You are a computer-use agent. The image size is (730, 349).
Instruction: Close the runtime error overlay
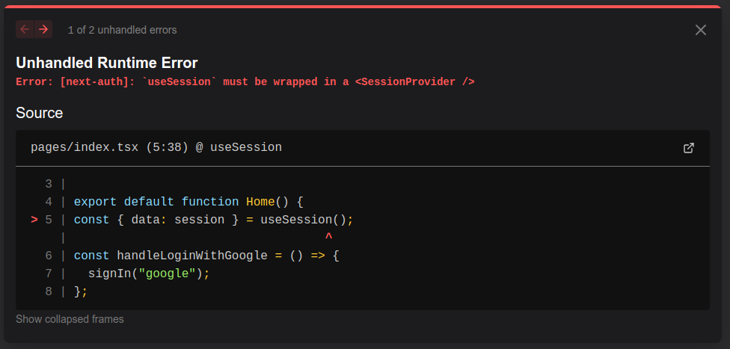pos(701,30)
